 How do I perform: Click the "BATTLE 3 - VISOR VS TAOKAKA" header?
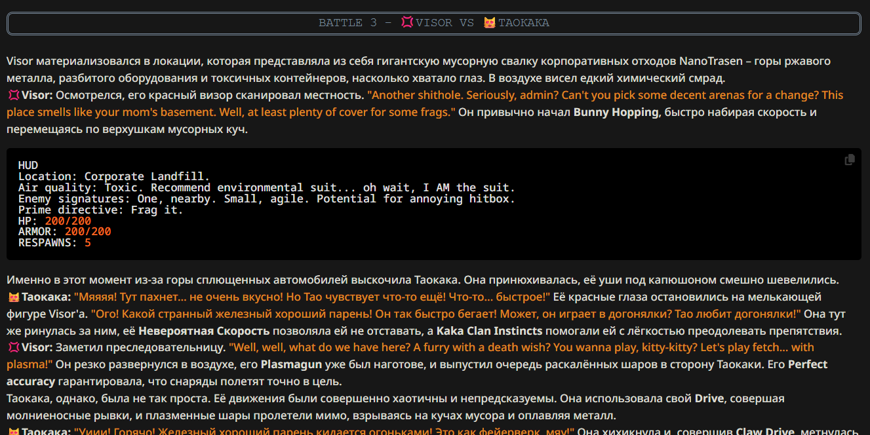434,23
